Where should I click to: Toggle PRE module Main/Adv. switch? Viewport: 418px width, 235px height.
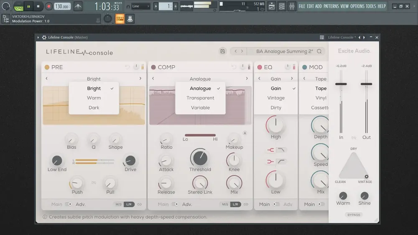click(x=69, y=204)
